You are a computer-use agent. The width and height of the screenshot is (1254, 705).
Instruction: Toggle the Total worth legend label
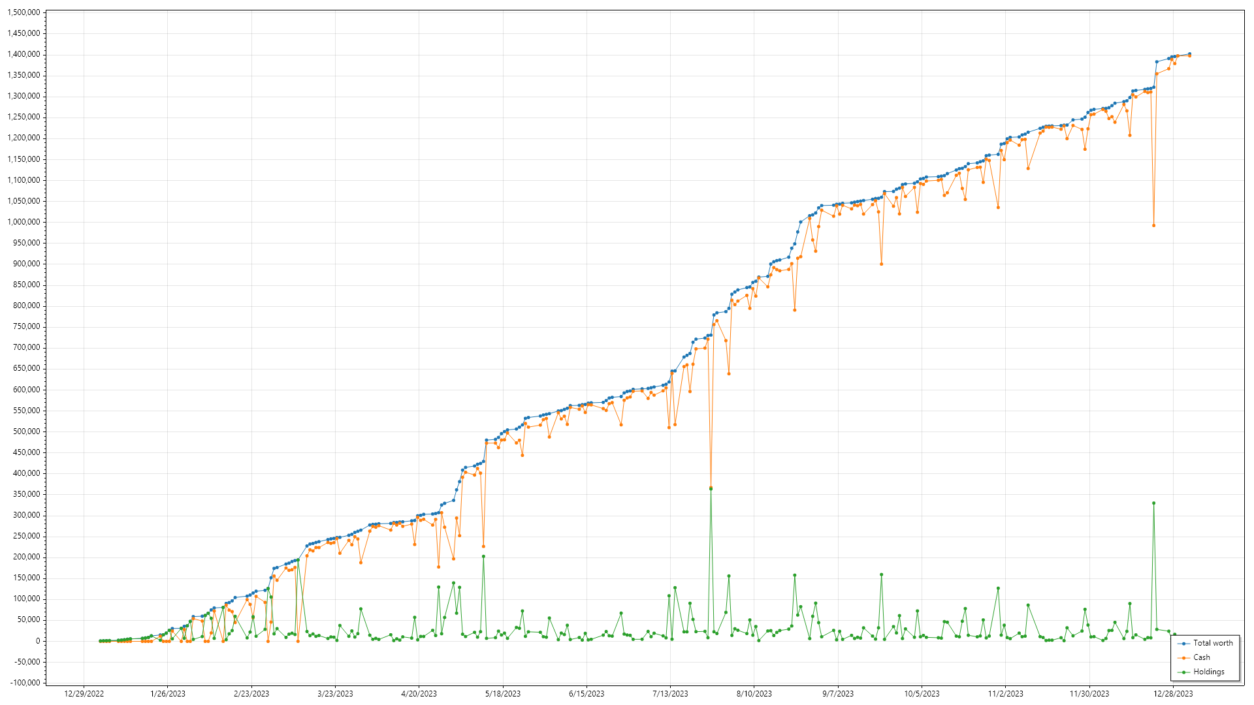(x=1213, y=643)
